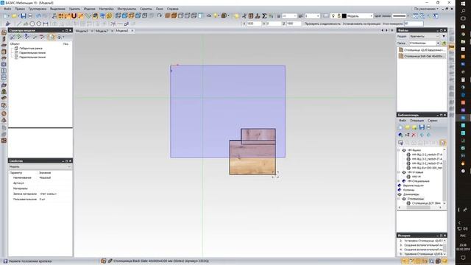Viewport: 471px width, 265px height.
Task: Click the question mark icon in structure panel
Action: click(26, 37)
